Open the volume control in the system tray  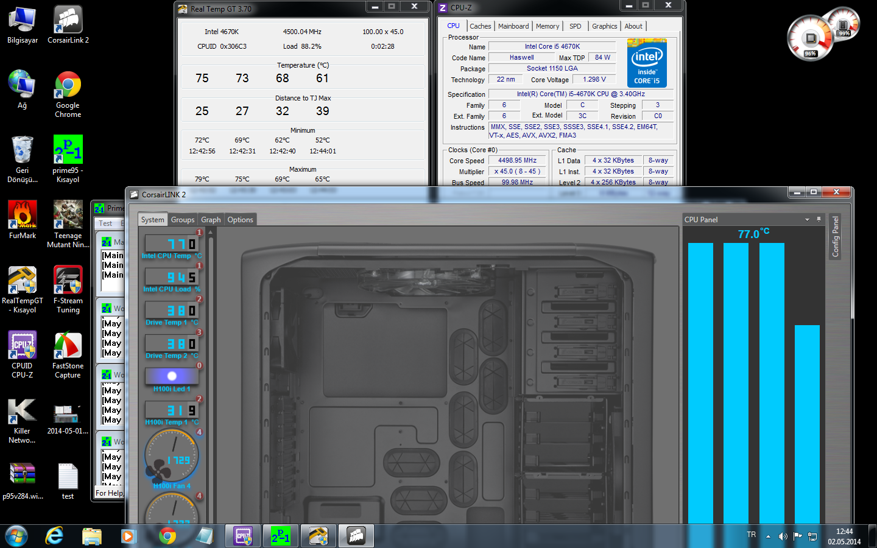coord(783,536)
